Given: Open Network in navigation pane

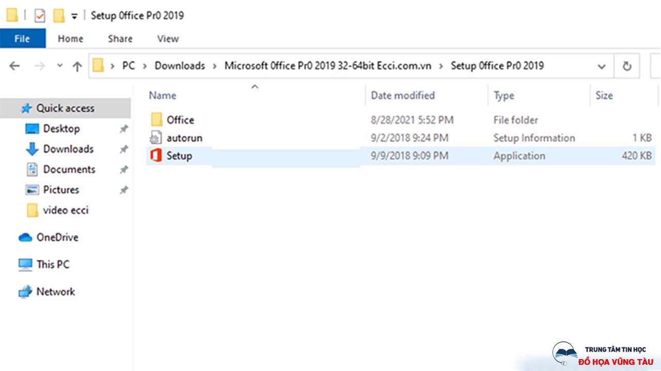Looking at the screenshot, I should click(x=56, y=292).
